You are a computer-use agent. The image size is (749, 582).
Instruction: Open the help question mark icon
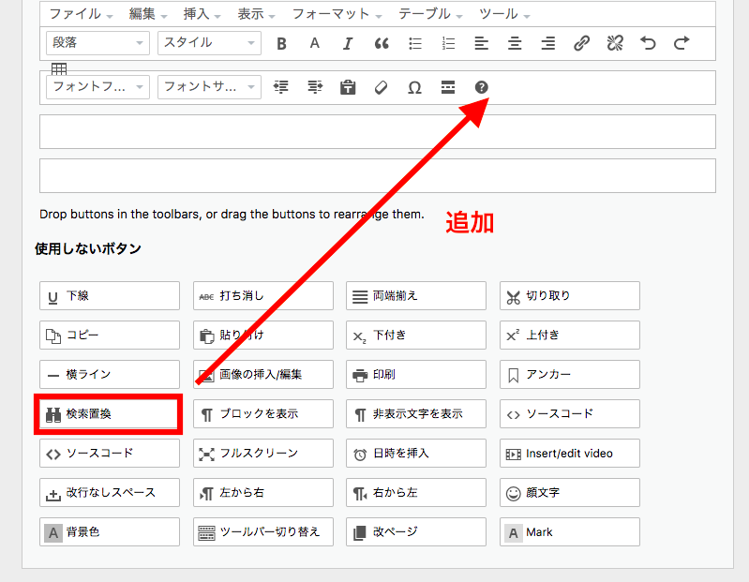(x=482, y=87)
